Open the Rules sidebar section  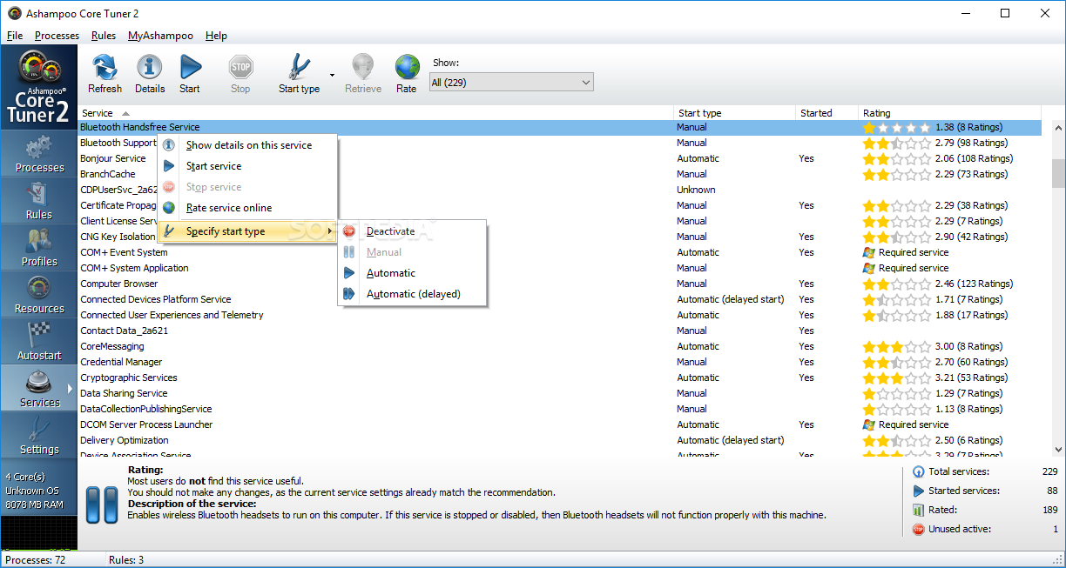[x=39, y=201]
